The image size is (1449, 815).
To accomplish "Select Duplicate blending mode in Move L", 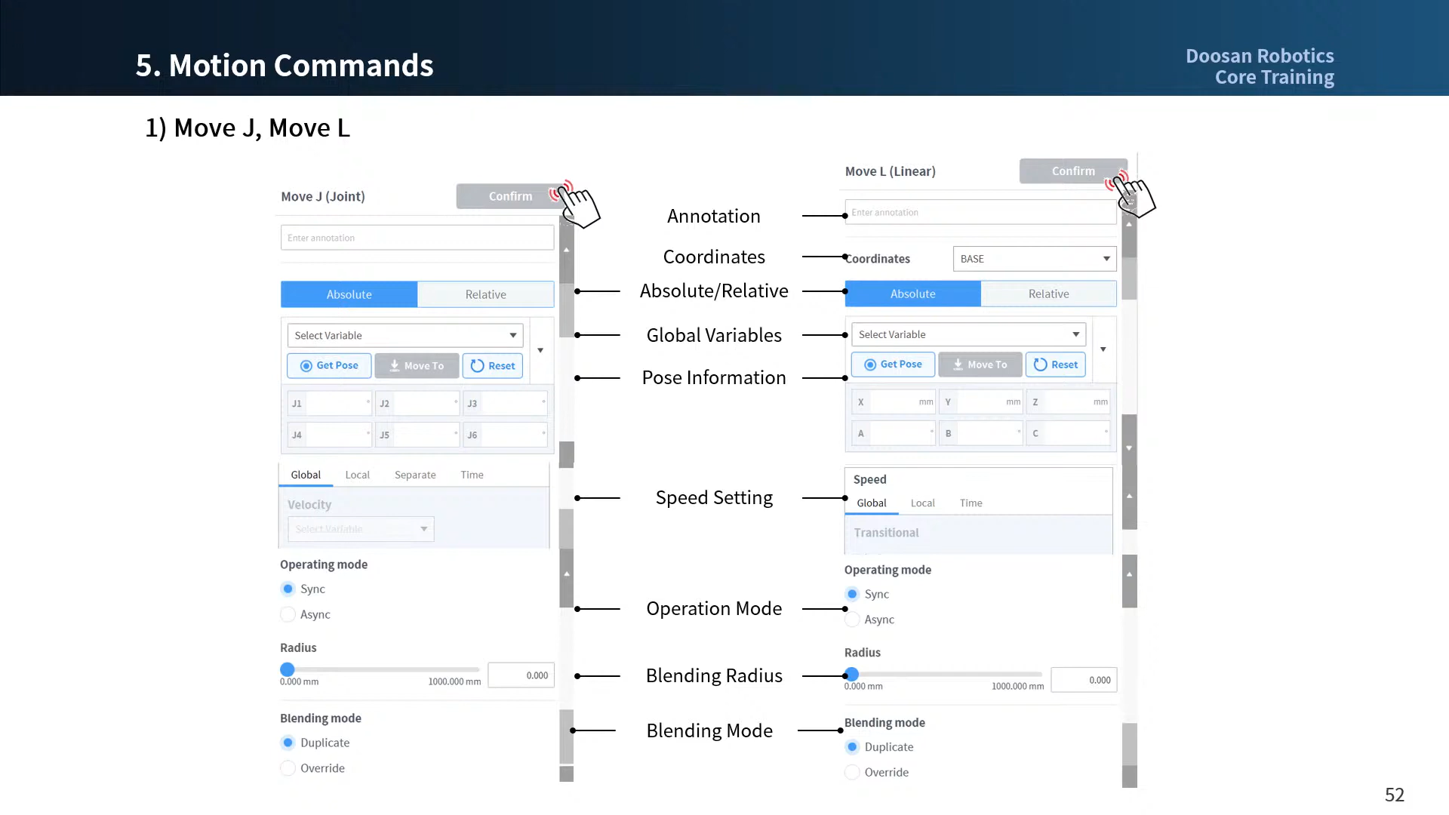I will click(x=851, y=746).
